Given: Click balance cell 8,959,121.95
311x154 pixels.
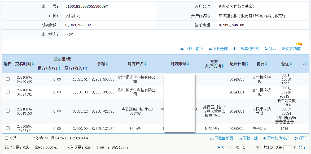Looking at the screenshot, I should click(103, 129).
